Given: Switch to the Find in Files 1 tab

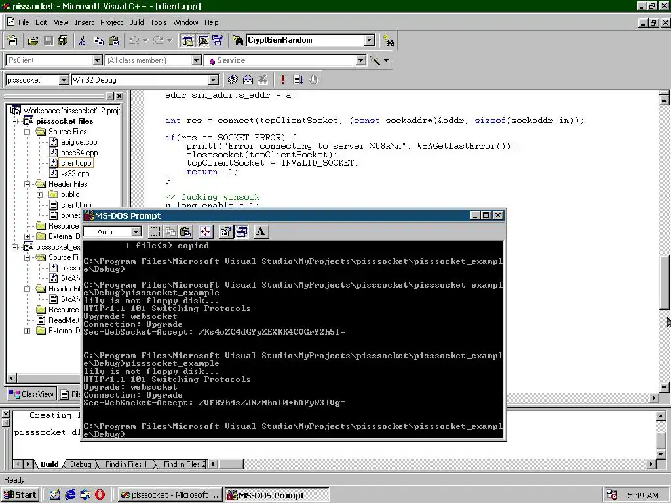Looking at the screenshot, I should (126, 464).
